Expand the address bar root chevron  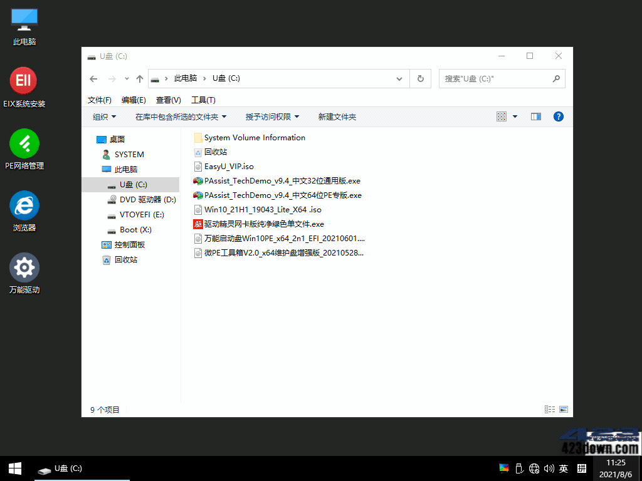pyautogui.click(x=166, y=78)
